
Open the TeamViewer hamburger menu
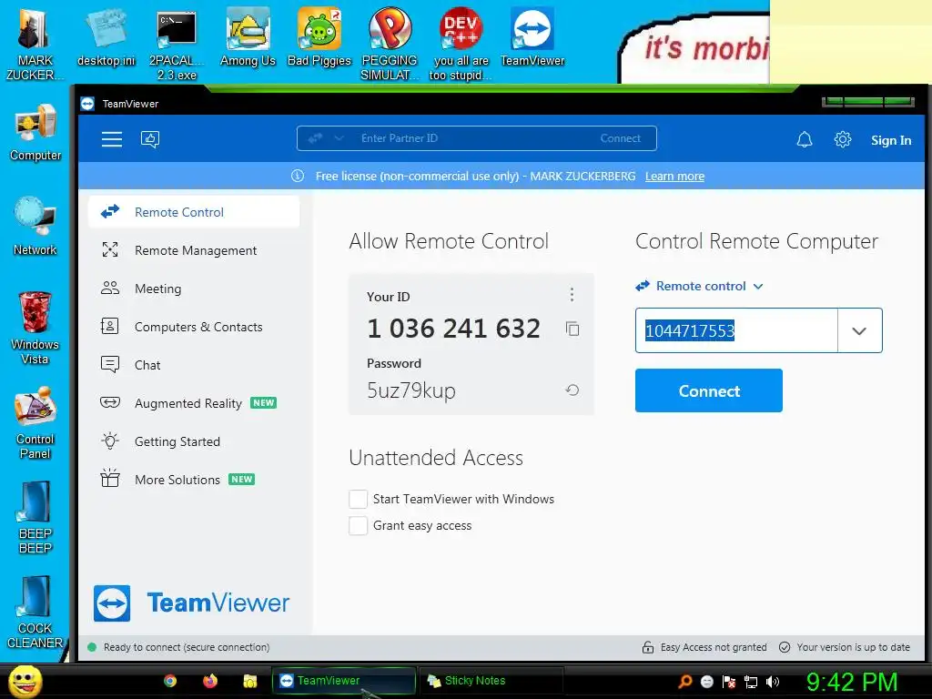pos(112,139)
